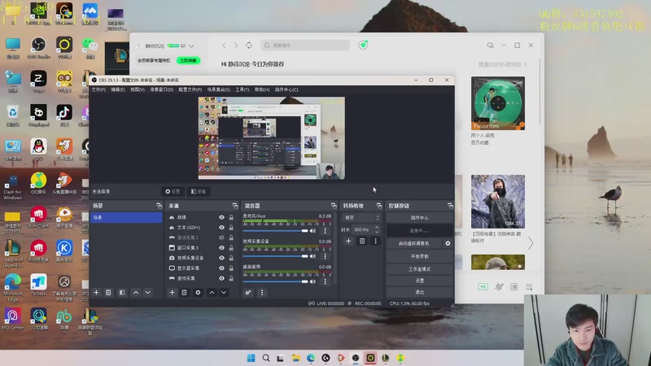Show the hidden 游戏采集 2 source
This screenshot has height=366, width=651.
coord(221,237)
